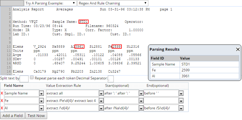Expand the 'extract all' rule dropdown arrow

coord(101,94)
